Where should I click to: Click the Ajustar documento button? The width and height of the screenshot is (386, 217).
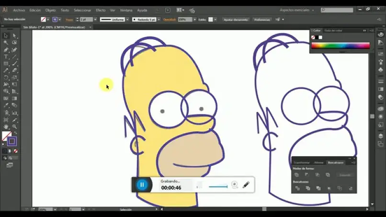236,20
